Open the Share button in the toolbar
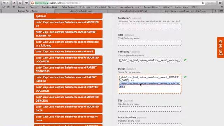The height and width of the screenshot is (126, 224). coord(14,3)
